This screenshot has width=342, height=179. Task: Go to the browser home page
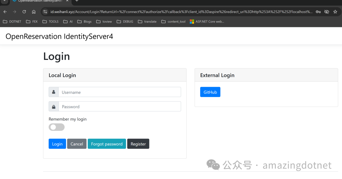click(x=34, y=12)
